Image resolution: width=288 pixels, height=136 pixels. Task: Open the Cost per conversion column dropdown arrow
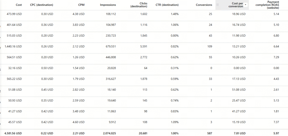246,5
